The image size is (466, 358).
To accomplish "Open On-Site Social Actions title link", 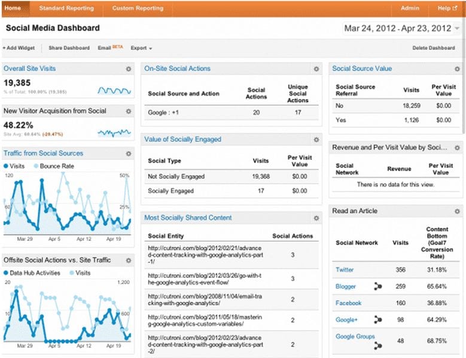I will tap(177, 69).
